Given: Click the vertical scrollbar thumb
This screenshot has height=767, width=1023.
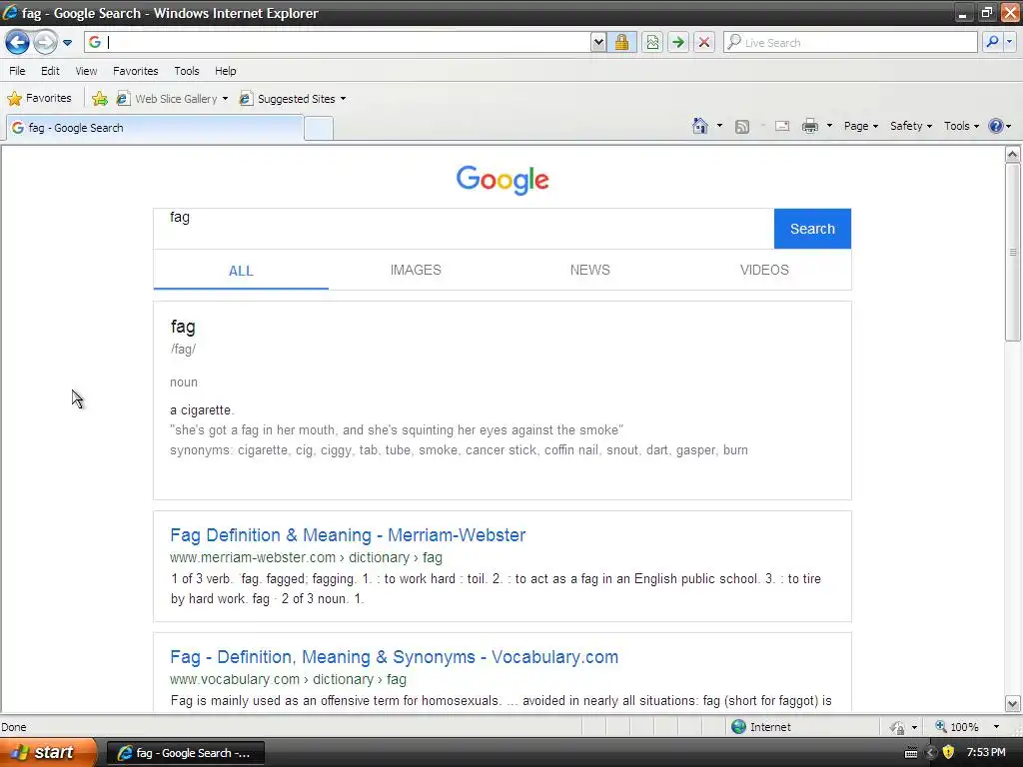Looking at the screenshot, I should tap(1012, 252).
